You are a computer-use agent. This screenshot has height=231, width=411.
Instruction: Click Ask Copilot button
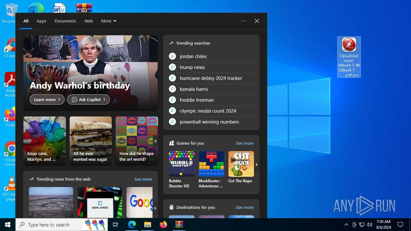pos(88,99)
